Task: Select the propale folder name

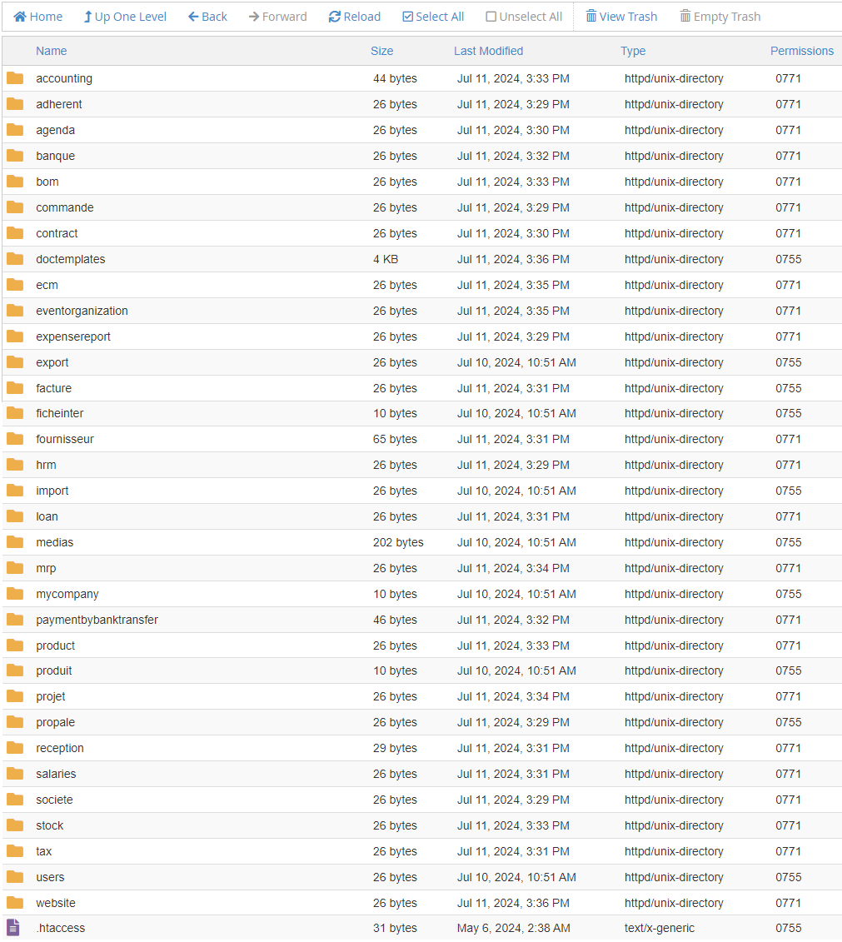Action: pyautogui.click(x=55, y=723)
